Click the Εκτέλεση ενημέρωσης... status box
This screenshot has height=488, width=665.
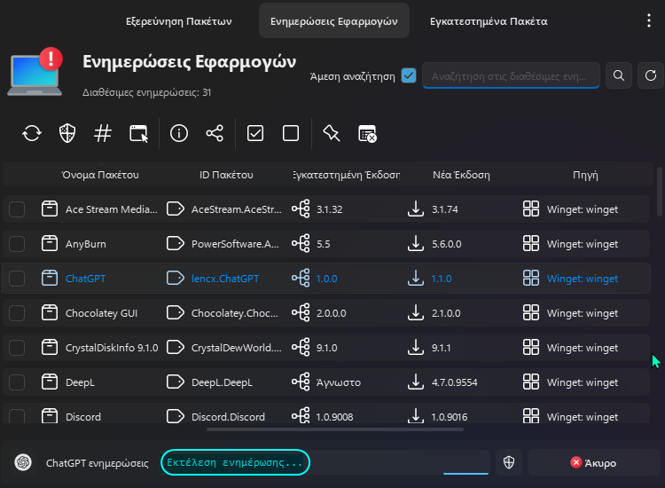click(235, 462)
